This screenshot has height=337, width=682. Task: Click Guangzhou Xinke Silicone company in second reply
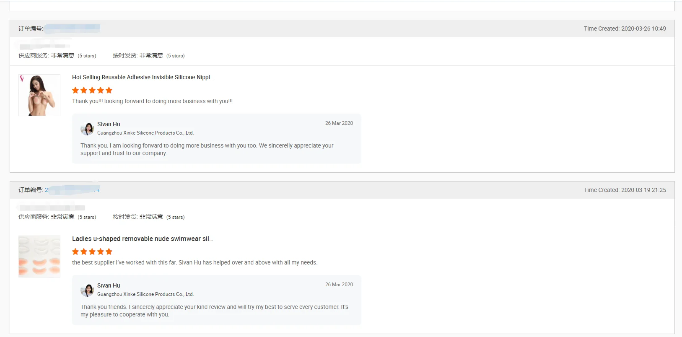pyautogui.click(x=145, y=294)
